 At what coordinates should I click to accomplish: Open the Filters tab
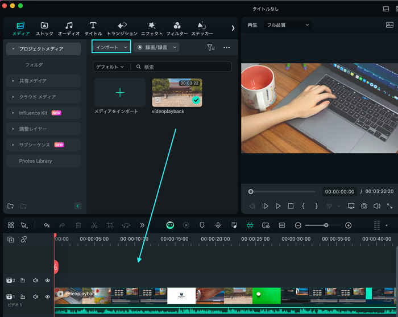pos(177,28)
